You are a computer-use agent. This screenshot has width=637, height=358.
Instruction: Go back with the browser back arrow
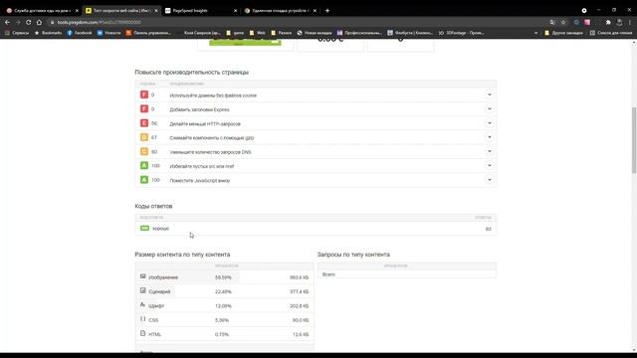(x=7, y=22)
